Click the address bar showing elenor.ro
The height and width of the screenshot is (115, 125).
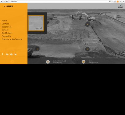[x=58, y=2]
